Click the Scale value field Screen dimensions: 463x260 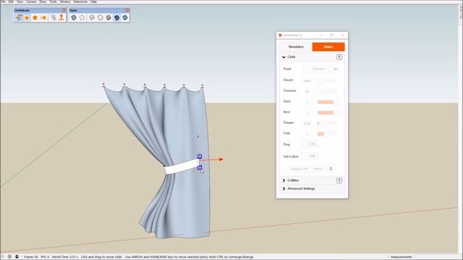tap(307, 134)
